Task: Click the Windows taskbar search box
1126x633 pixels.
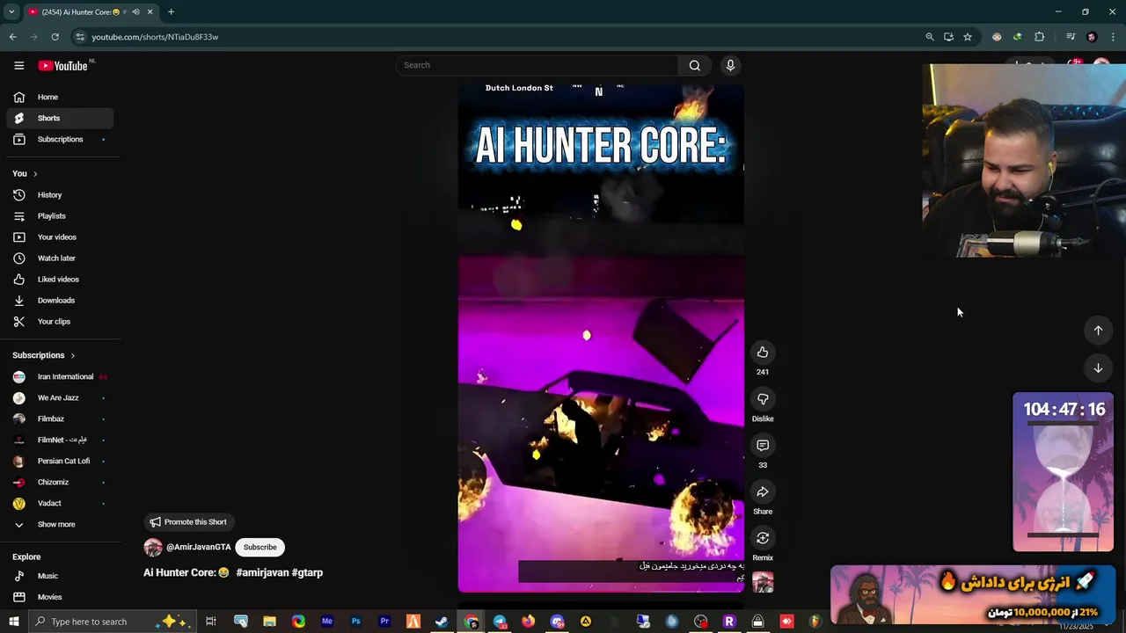Action: 113,622
